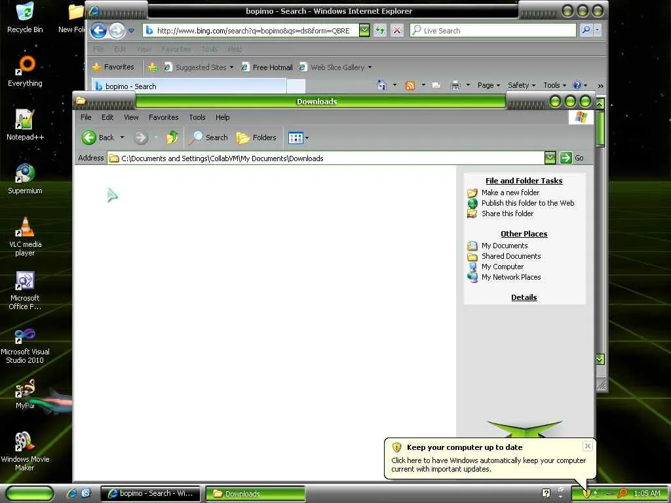Viewport: 671px width, 503px height.
Task: Go up one folder level in Downloads
Action: [172, 138]
